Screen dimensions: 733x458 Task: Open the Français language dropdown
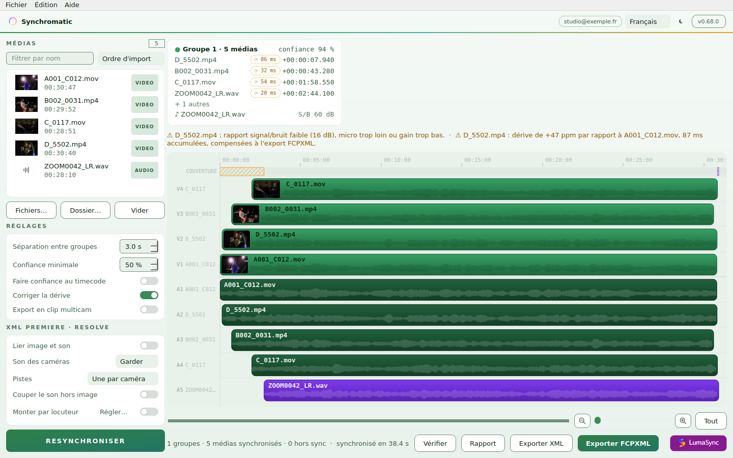(647, 21)
